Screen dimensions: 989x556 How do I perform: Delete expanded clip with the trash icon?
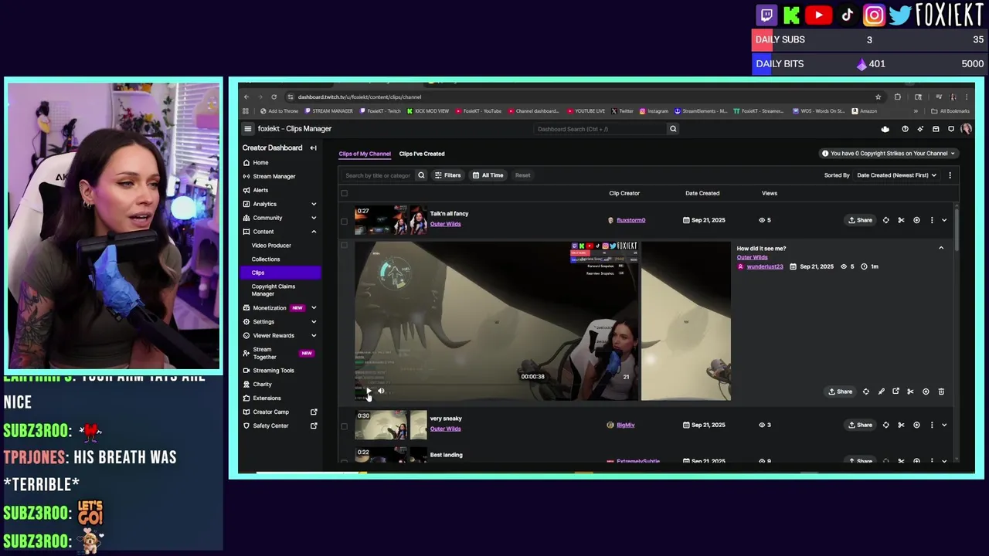pyautogui.click(x=941, y=392)
